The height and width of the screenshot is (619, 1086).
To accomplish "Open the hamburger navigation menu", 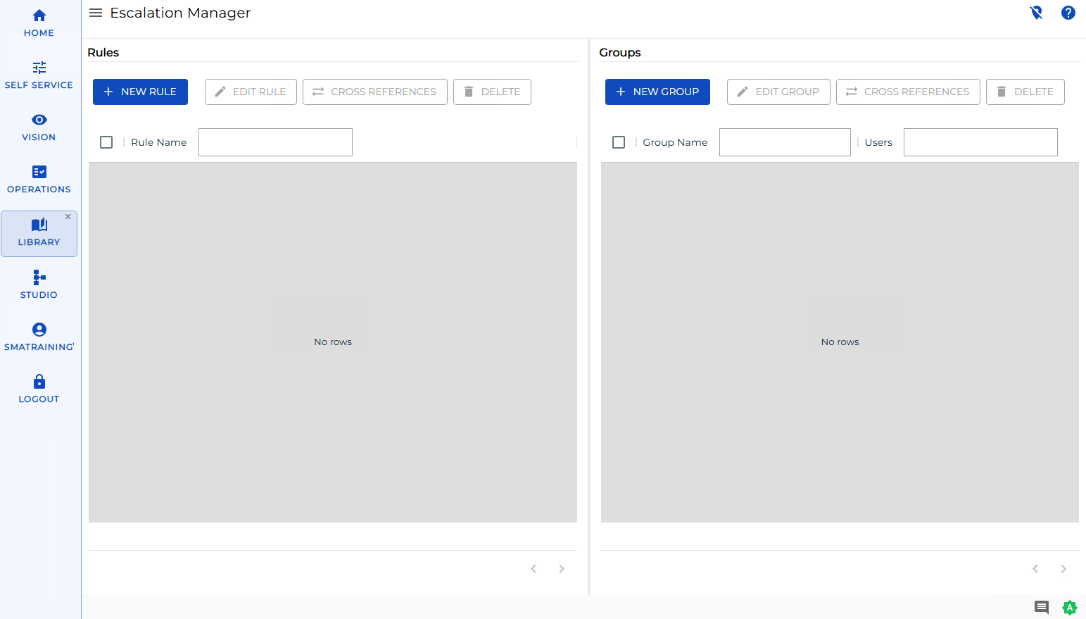I will (x=96, y=13).
